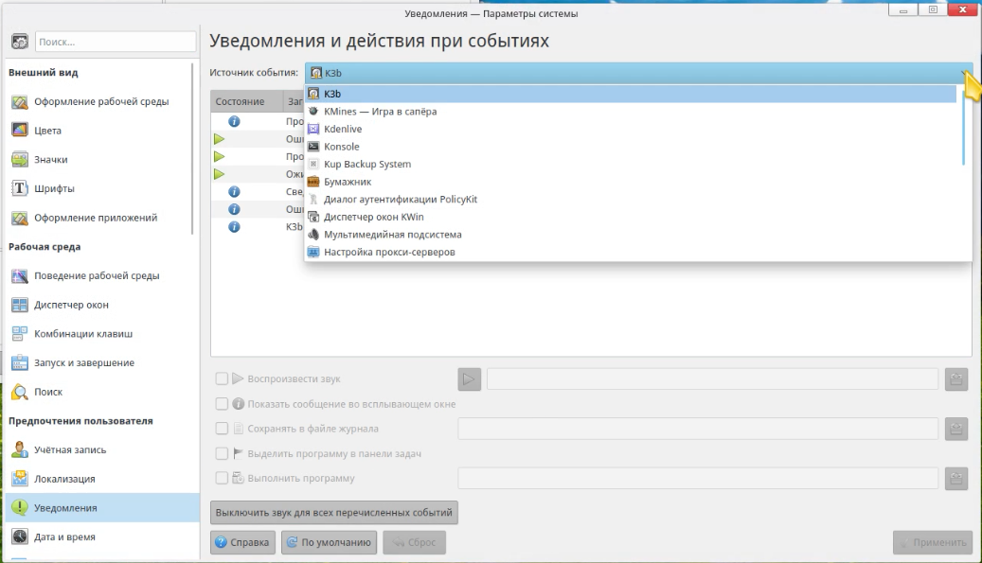Screen dimensions: 982x563
Task: Click the Учётная запись icon
Action: point(20,449)
